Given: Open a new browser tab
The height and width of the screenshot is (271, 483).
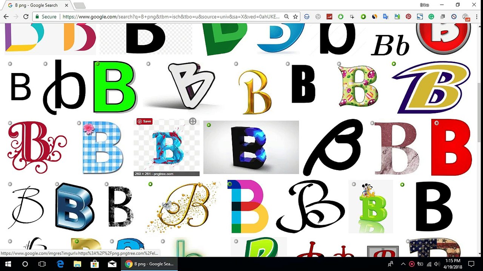Looking at the screenshot, I should (x=80, y=6).
